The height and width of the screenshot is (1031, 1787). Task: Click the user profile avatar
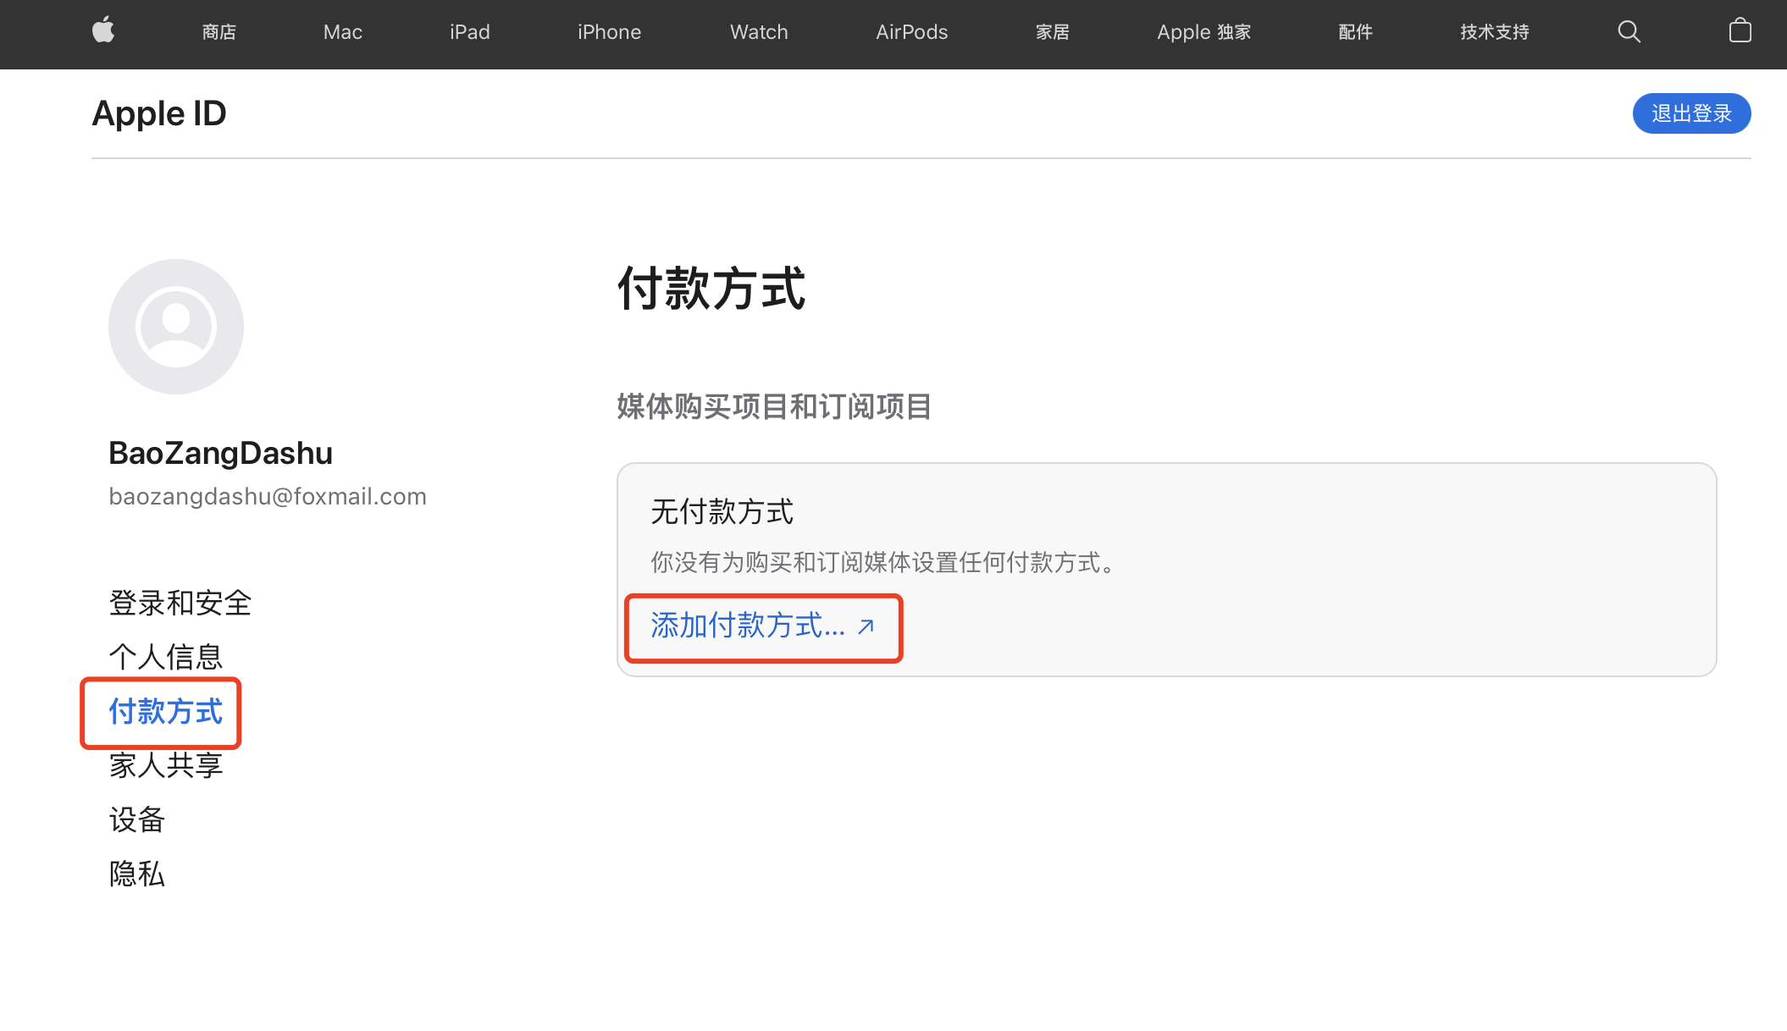[x=176, y=327]
